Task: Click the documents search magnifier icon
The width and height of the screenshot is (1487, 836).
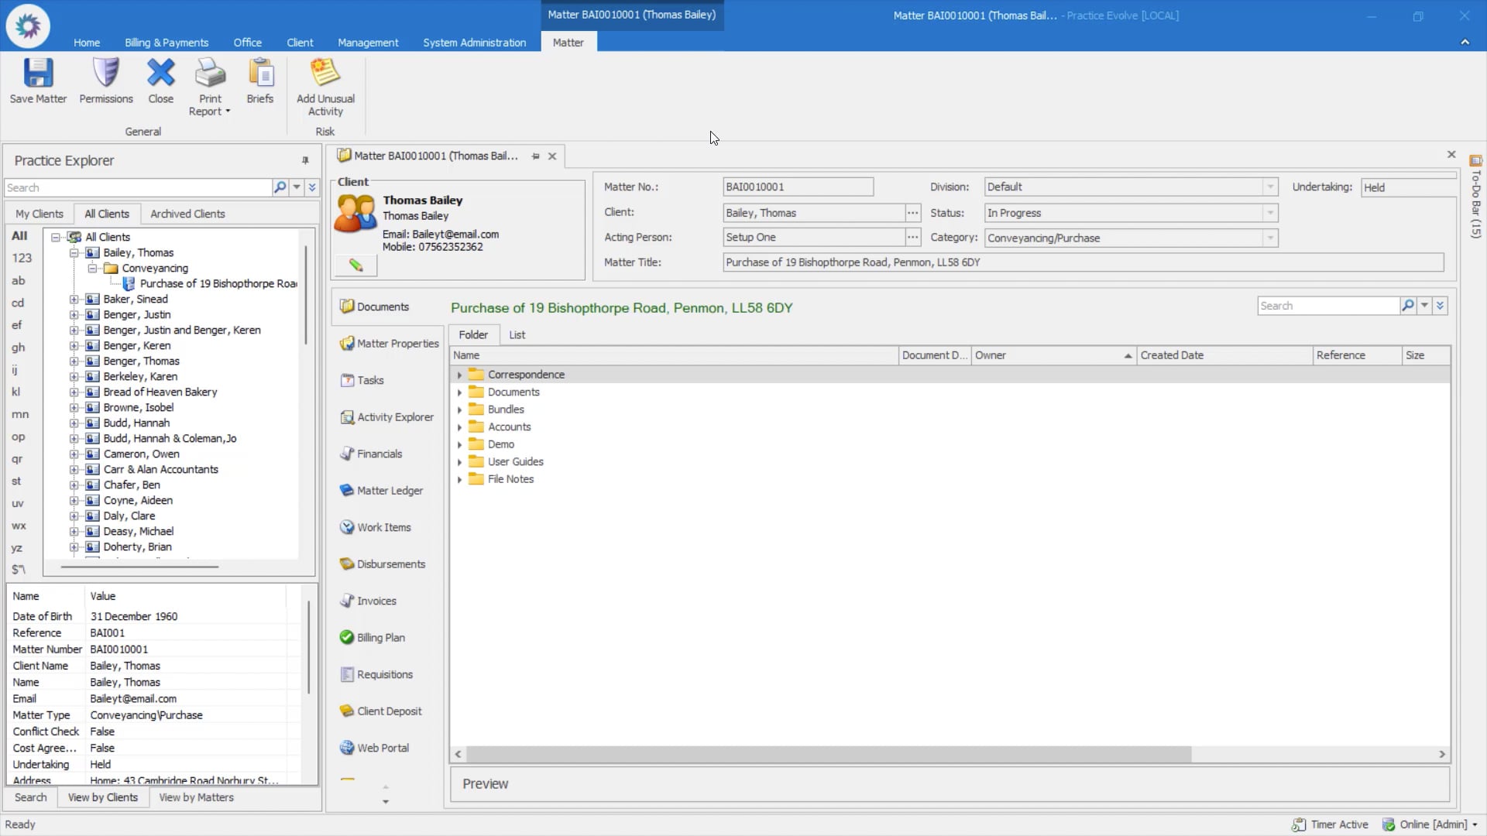Action: pyautogui.click(x=1408, y=306)
